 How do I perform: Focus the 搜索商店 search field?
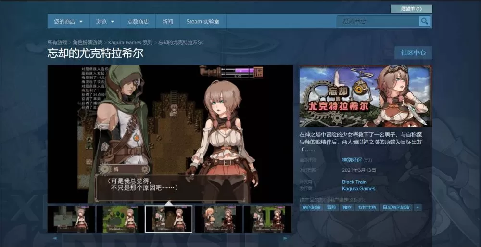[x=378, y=21]
